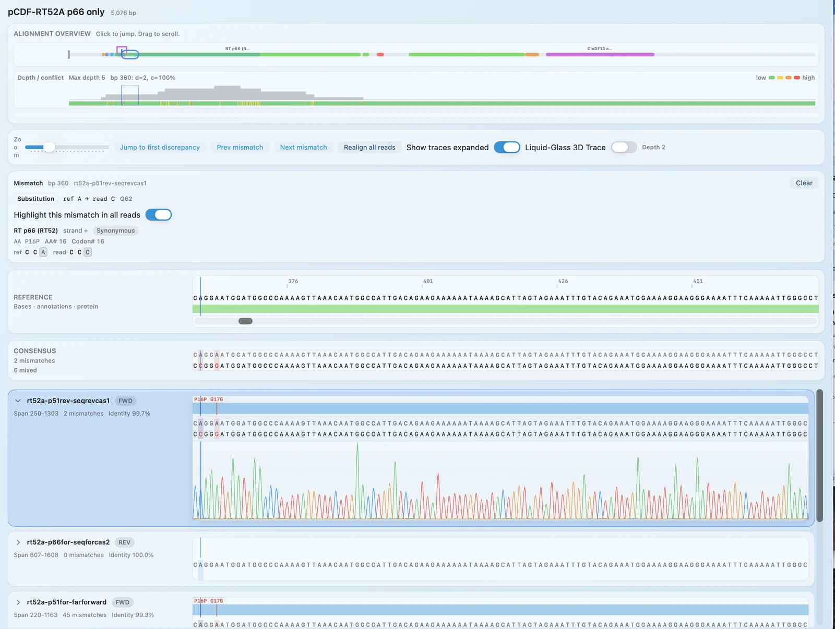Click the Depth 2 label
This screenshot has height=629, width=835.
pos(653,148)
